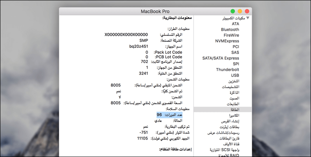Click the serial number X000000X000X00000
Image resolution: width=311 pixels, height=157 pixels.
[x=126, y=35]
